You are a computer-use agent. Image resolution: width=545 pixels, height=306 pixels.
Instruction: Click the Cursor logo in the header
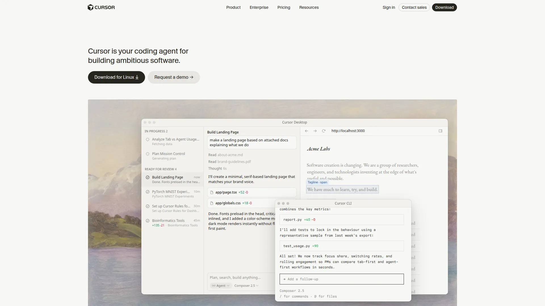(x=101, y=7)
